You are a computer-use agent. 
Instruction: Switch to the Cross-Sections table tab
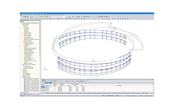click(85, 93)
